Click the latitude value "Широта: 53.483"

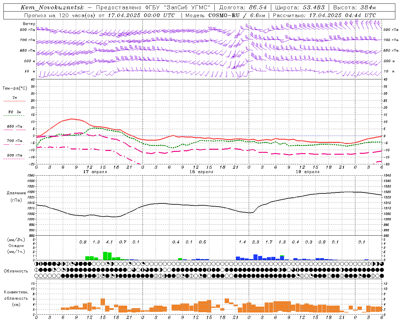coord(300,7)
